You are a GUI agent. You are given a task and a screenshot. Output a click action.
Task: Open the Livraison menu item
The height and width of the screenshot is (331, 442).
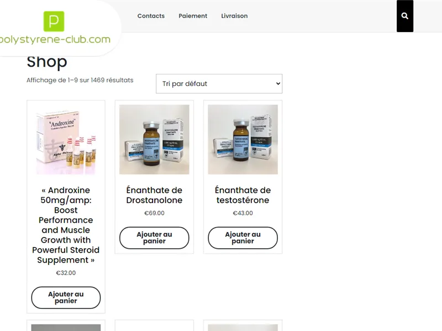[234, 16]
